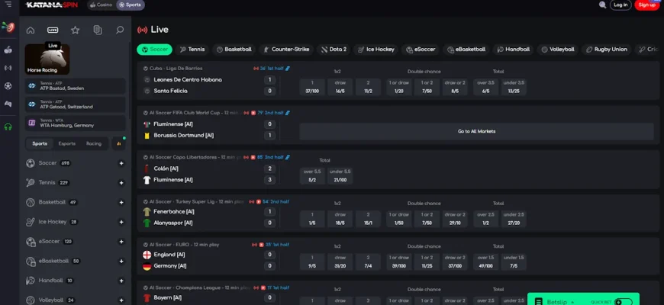This screenshot has height=305, width=664.
Task: Expand Tennis in the sports list
Action: pyautogui.click(x=121, y=183)
